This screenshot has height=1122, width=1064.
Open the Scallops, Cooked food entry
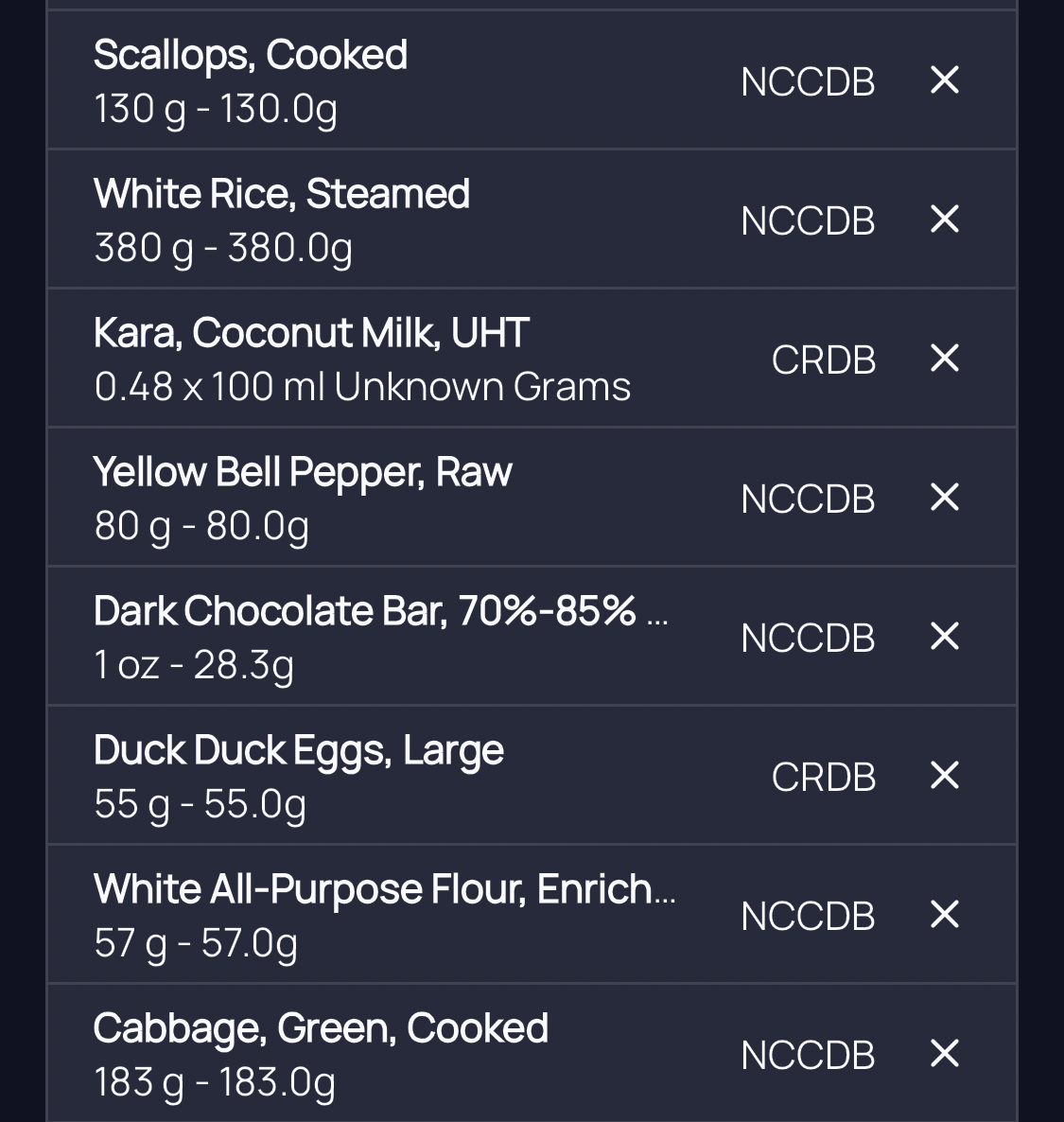pyautogui.click(x=532, y=80)
